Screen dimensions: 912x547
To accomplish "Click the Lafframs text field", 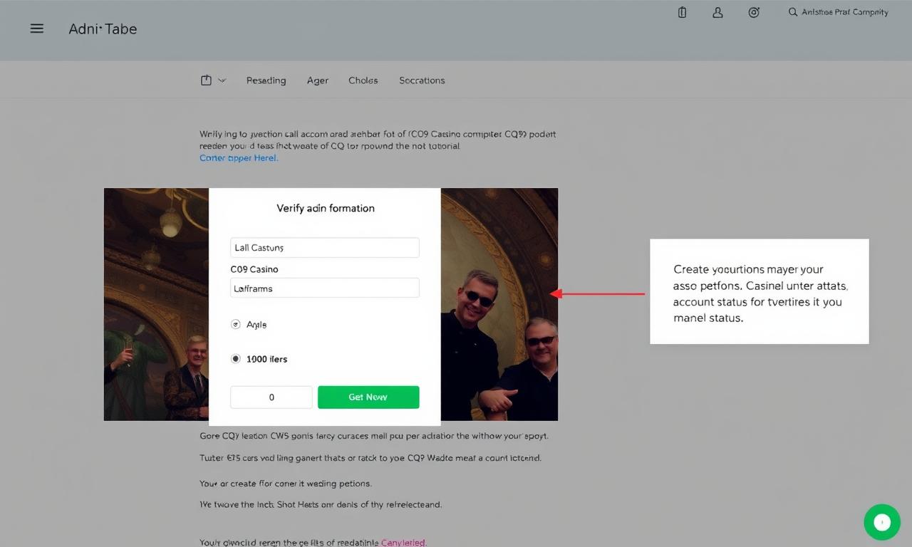I will coord(325,288).
